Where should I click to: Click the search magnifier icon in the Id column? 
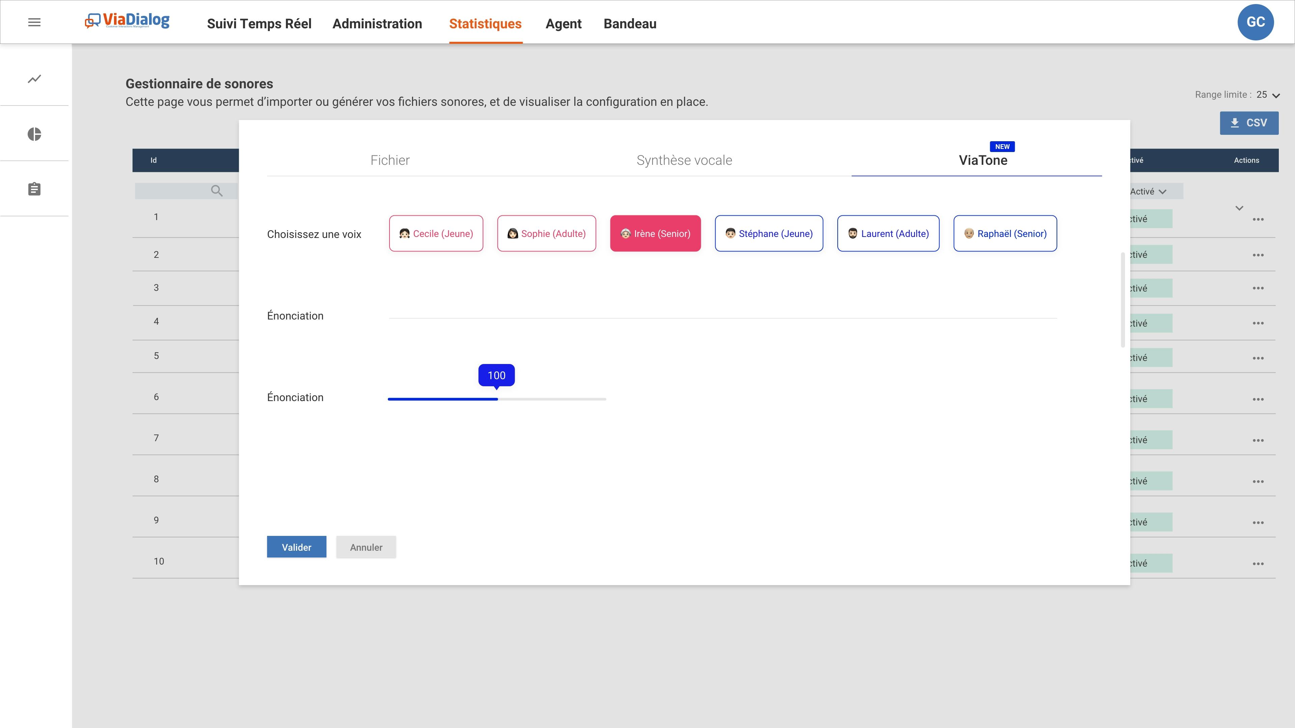tap(217, 191)
